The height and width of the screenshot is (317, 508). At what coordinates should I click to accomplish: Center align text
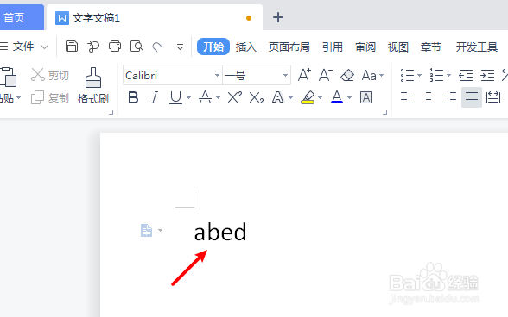coord(429,97)
